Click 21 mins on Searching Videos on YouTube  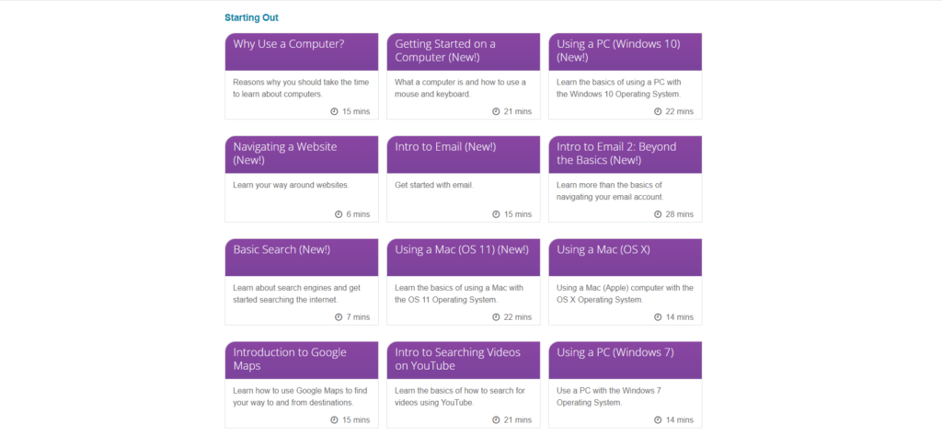click(x=518, y=420)
